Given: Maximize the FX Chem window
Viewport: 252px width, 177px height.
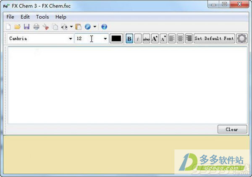Looking at the screenshot, I should pyautogui.click(x=225, y=4).
